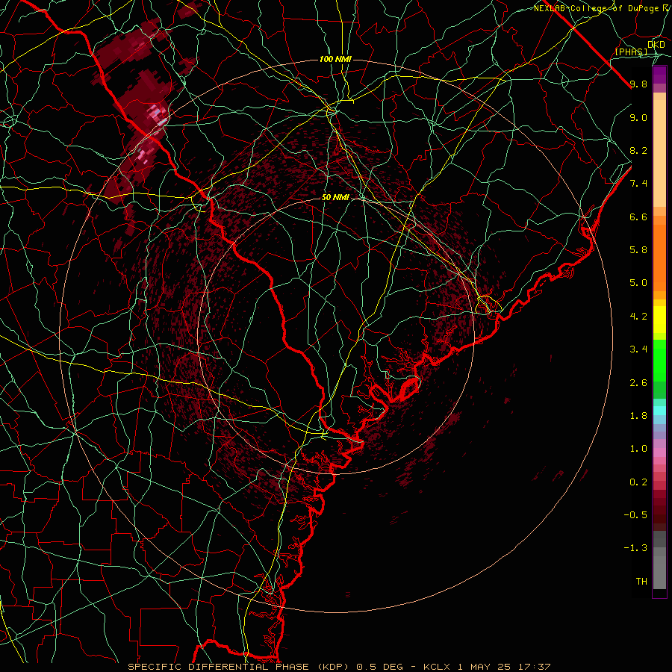Click the 3.4 value on the color scale
This screenshot has height=672, width=672.
click(x=638, y=349)
